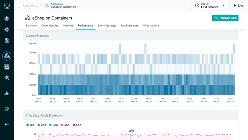Screen dimensions: 248x140
Task: Click the Http Status Code Breakdown title
Action: click(45, 115)
